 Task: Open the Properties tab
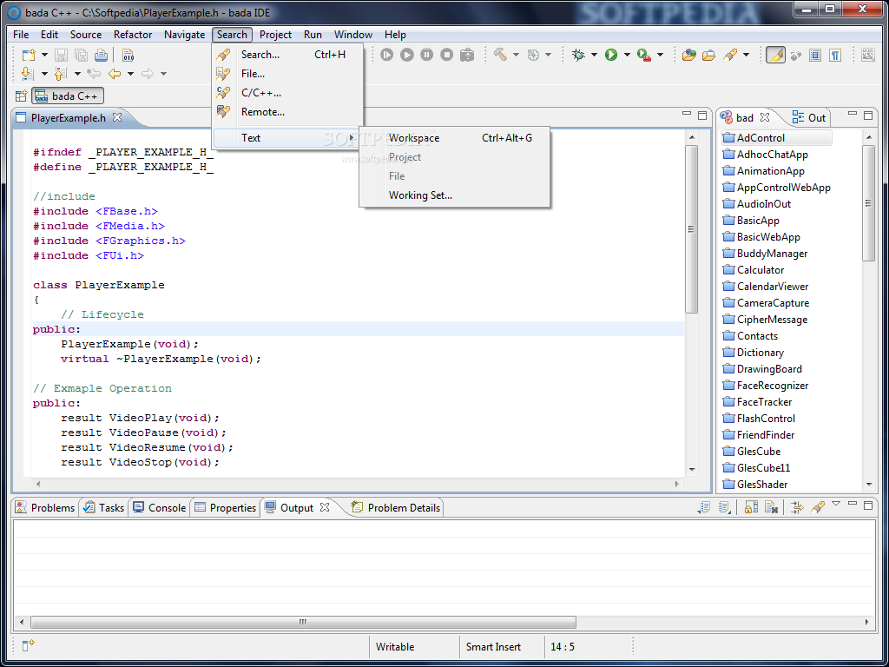[226, 507]
